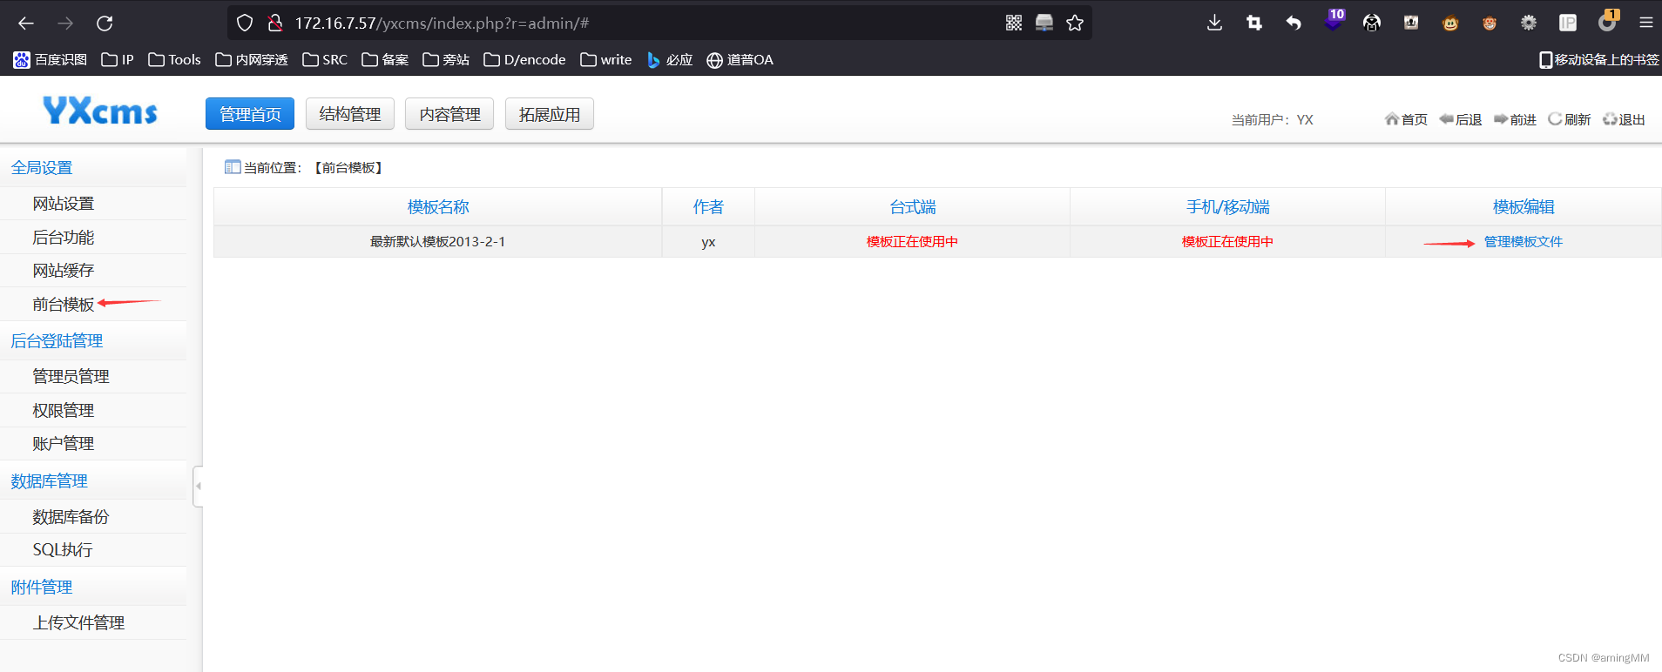Click the undo arrow toolbar icon
Viewport: 1662px width, 672px height.
point(1294,24)
